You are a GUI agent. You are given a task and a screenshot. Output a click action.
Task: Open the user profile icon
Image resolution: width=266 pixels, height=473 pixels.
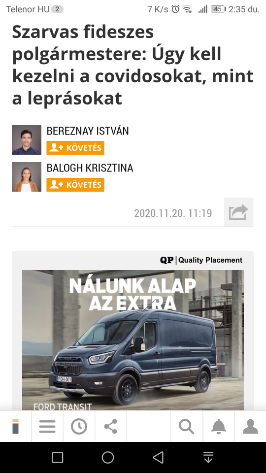coord(250,427)
